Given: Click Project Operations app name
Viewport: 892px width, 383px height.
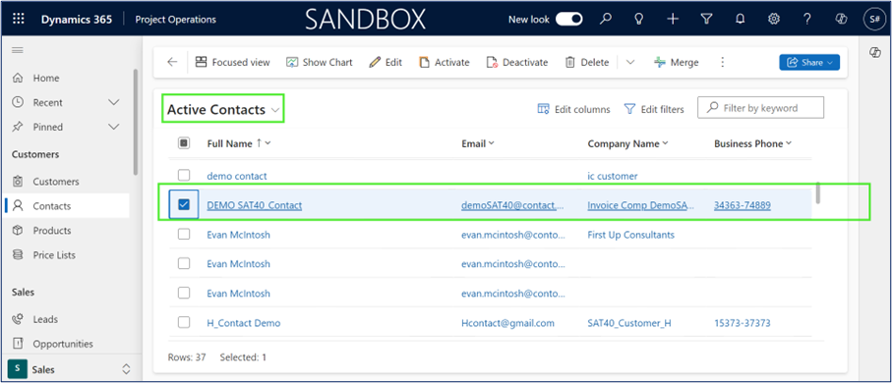Looking at the screenshot, I should tap(176, 20).
